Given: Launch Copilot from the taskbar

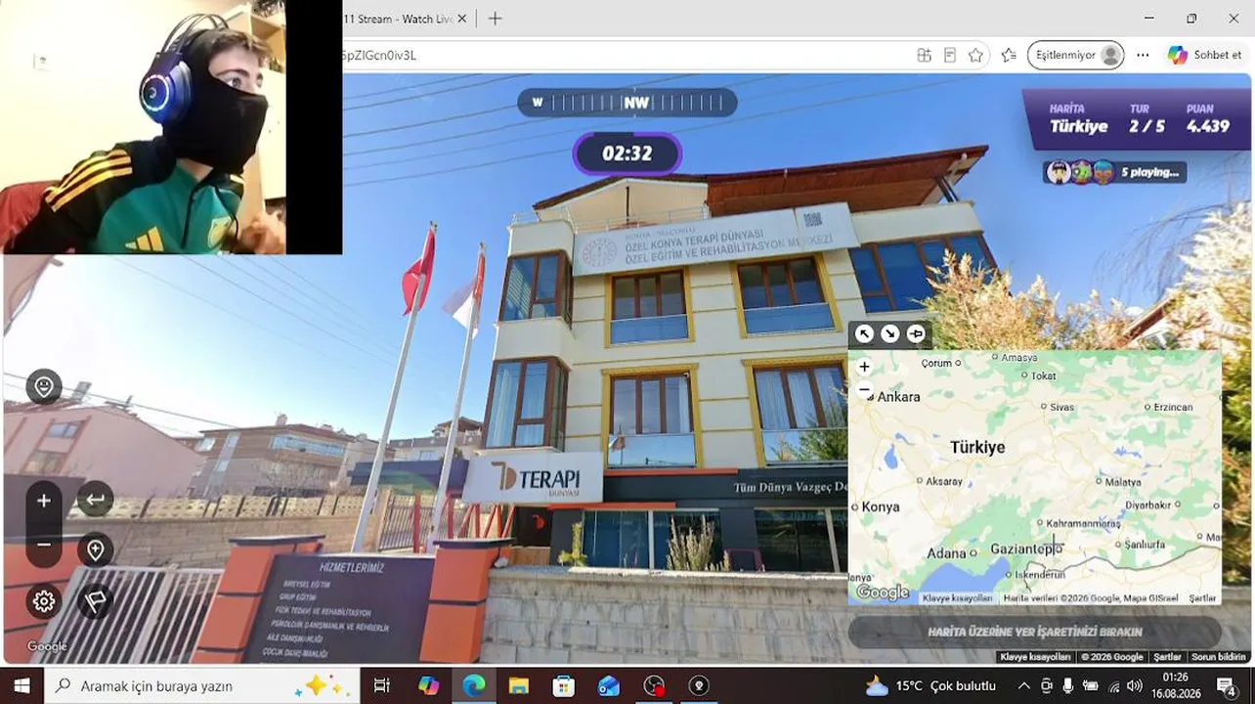Looking at the screenshot, I should point(428,685).
